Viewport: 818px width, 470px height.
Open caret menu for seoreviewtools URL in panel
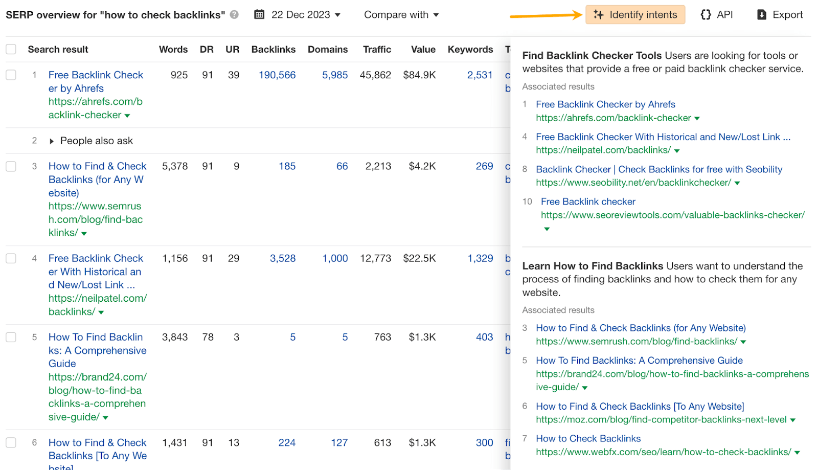click(547, 229)
